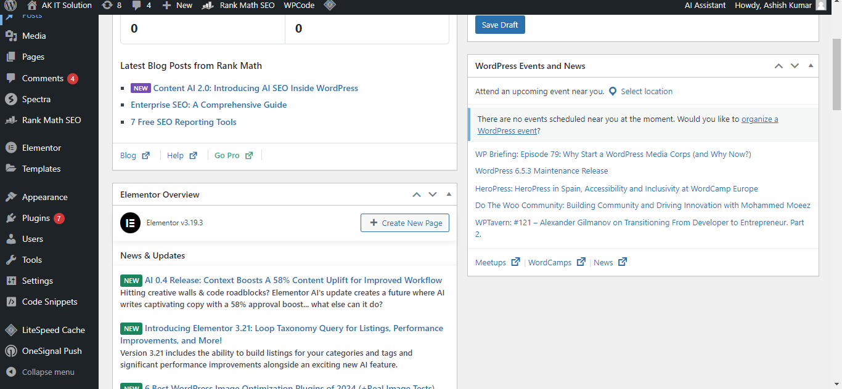Open the Do The Woo Community article
This screenshot has height=389, width=842.
pos(642,206)
